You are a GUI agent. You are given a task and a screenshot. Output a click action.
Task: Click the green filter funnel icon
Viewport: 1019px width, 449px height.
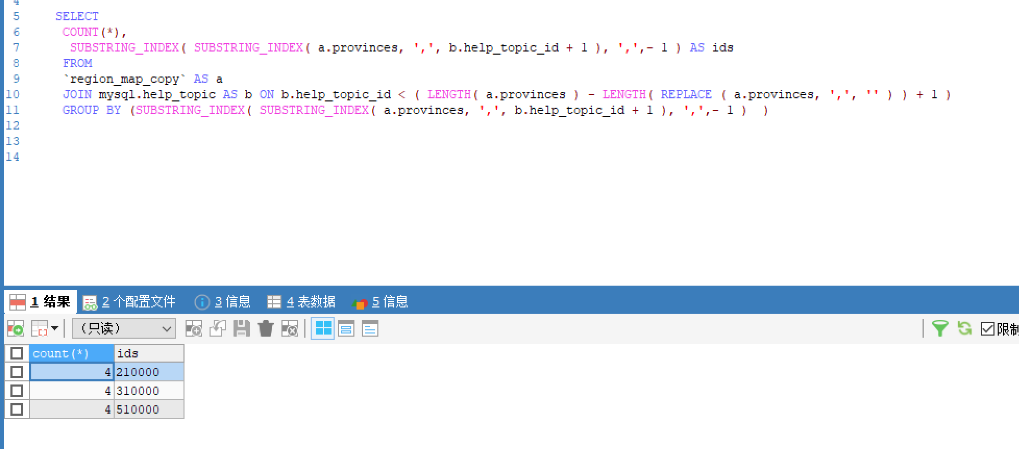point(940,329)
